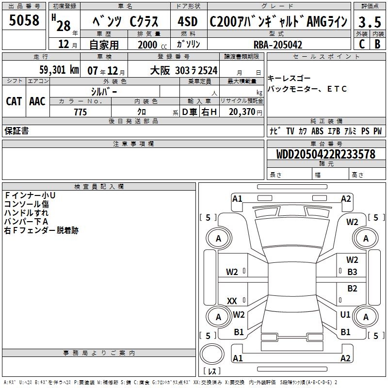Click inspector note コンソール傷

click(x=27, y=204)
